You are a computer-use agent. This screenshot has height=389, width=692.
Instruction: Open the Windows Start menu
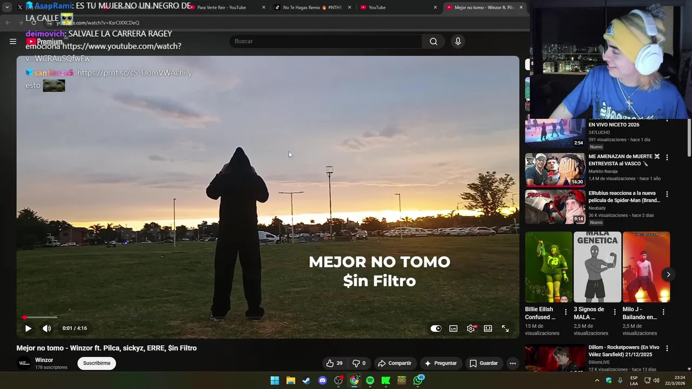(x=275, y=380)
